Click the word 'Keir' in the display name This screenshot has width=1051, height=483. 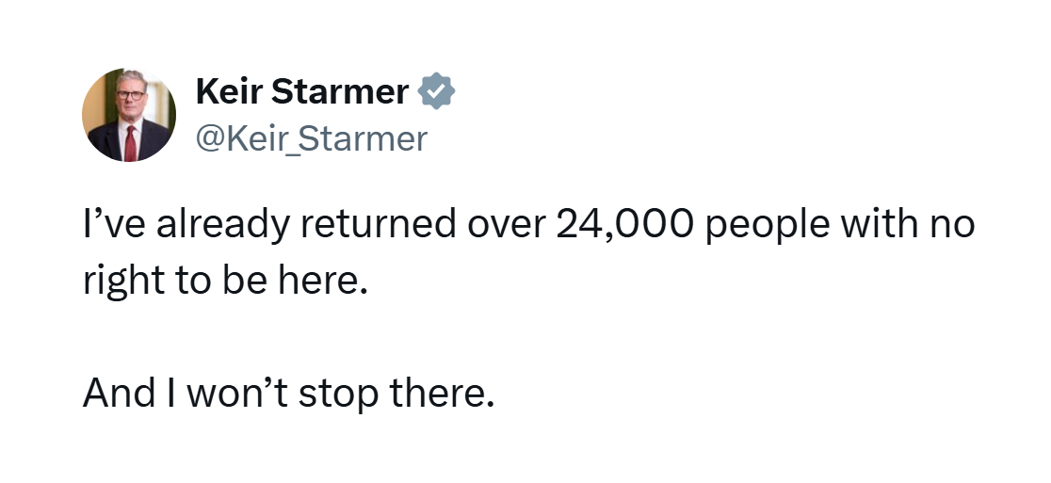tap(229, 91)
